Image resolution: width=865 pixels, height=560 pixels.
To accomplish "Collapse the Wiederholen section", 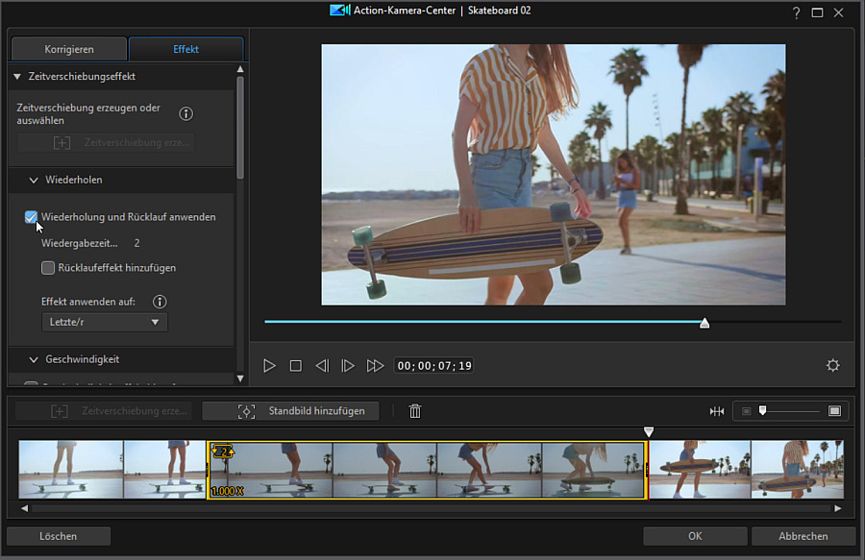I will coord(35,180).
